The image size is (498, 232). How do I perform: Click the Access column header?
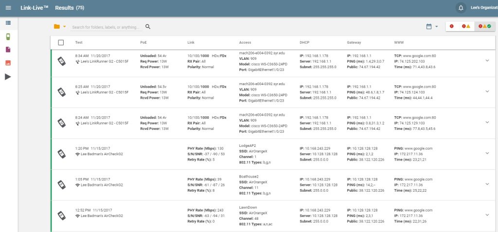[x=245, y=43]
